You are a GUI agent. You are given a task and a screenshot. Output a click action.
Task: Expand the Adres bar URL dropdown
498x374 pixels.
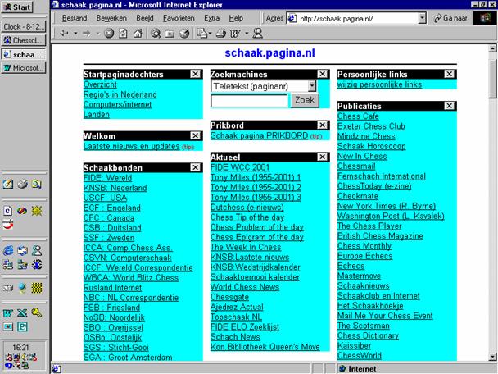tap(422, 18)
